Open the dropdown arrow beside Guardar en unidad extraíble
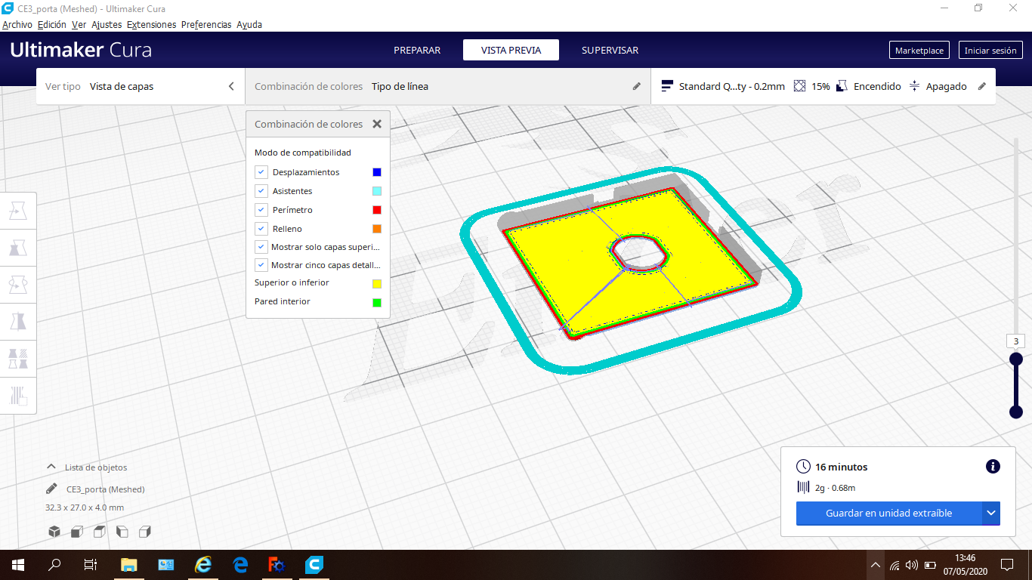This screenshot has width=1032, height=580. (x=991, y=514)
